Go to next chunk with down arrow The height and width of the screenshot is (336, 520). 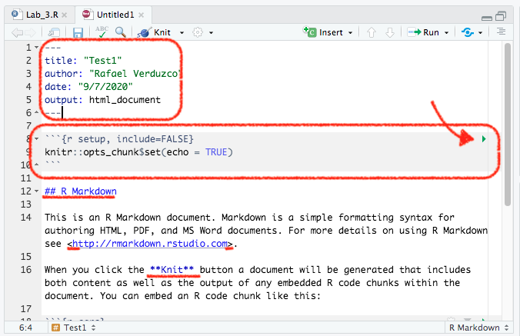pyautogui.click(x=390, y=32)
